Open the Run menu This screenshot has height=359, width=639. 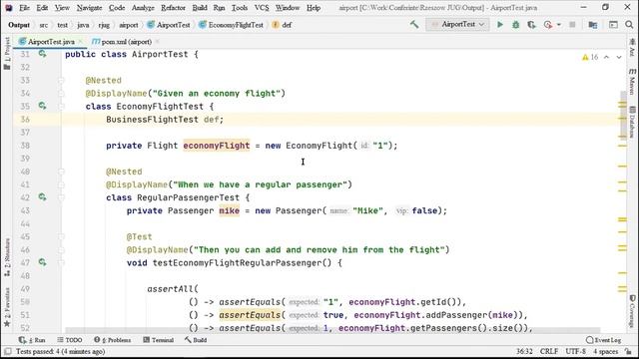[x=219, y=8]
